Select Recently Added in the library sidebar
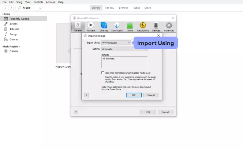Viewport: 243px width, 149px height. (23, 19)
